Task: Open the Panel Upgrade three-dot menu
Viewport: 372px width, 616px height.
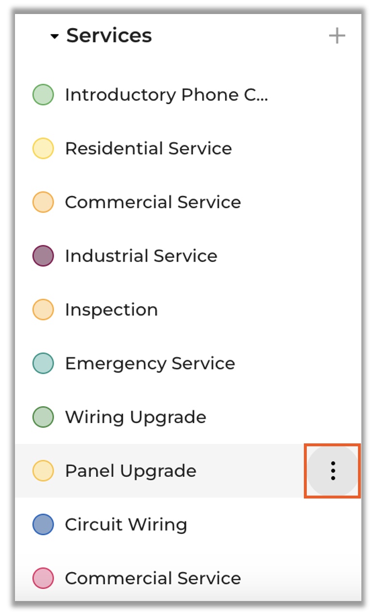Action: [x=332, y=470]
